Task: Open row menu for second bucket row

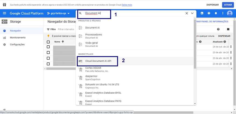Action: 231,52
